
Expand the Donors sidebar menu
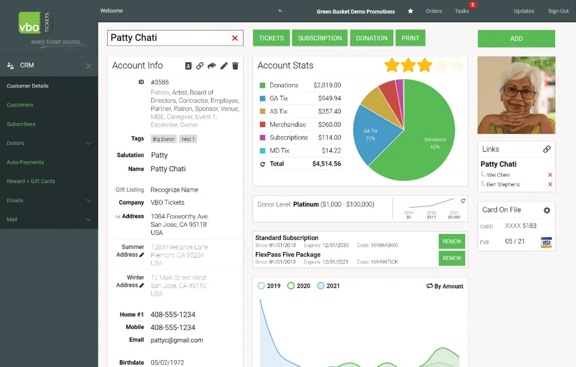89,143
